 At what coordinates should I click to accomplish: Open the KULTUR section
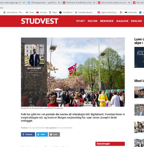(x=92, y=21)
